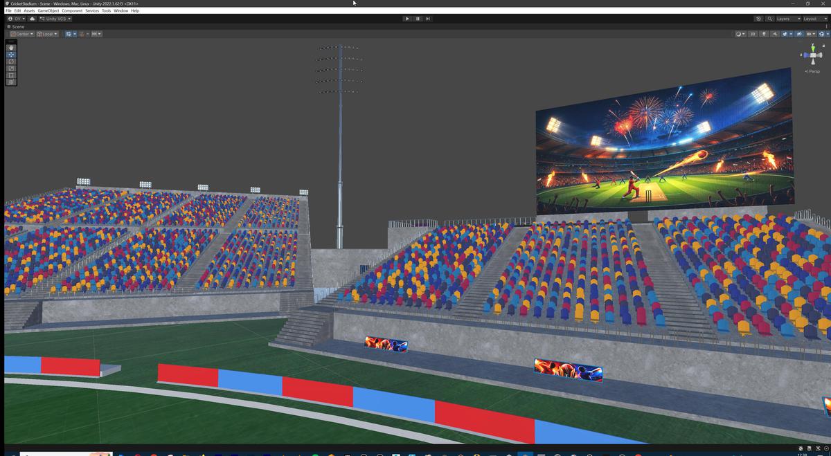Select the combined Transform tool
This screenshot has width=831, height=456.
pyautogui.click(x=11, y=82)
